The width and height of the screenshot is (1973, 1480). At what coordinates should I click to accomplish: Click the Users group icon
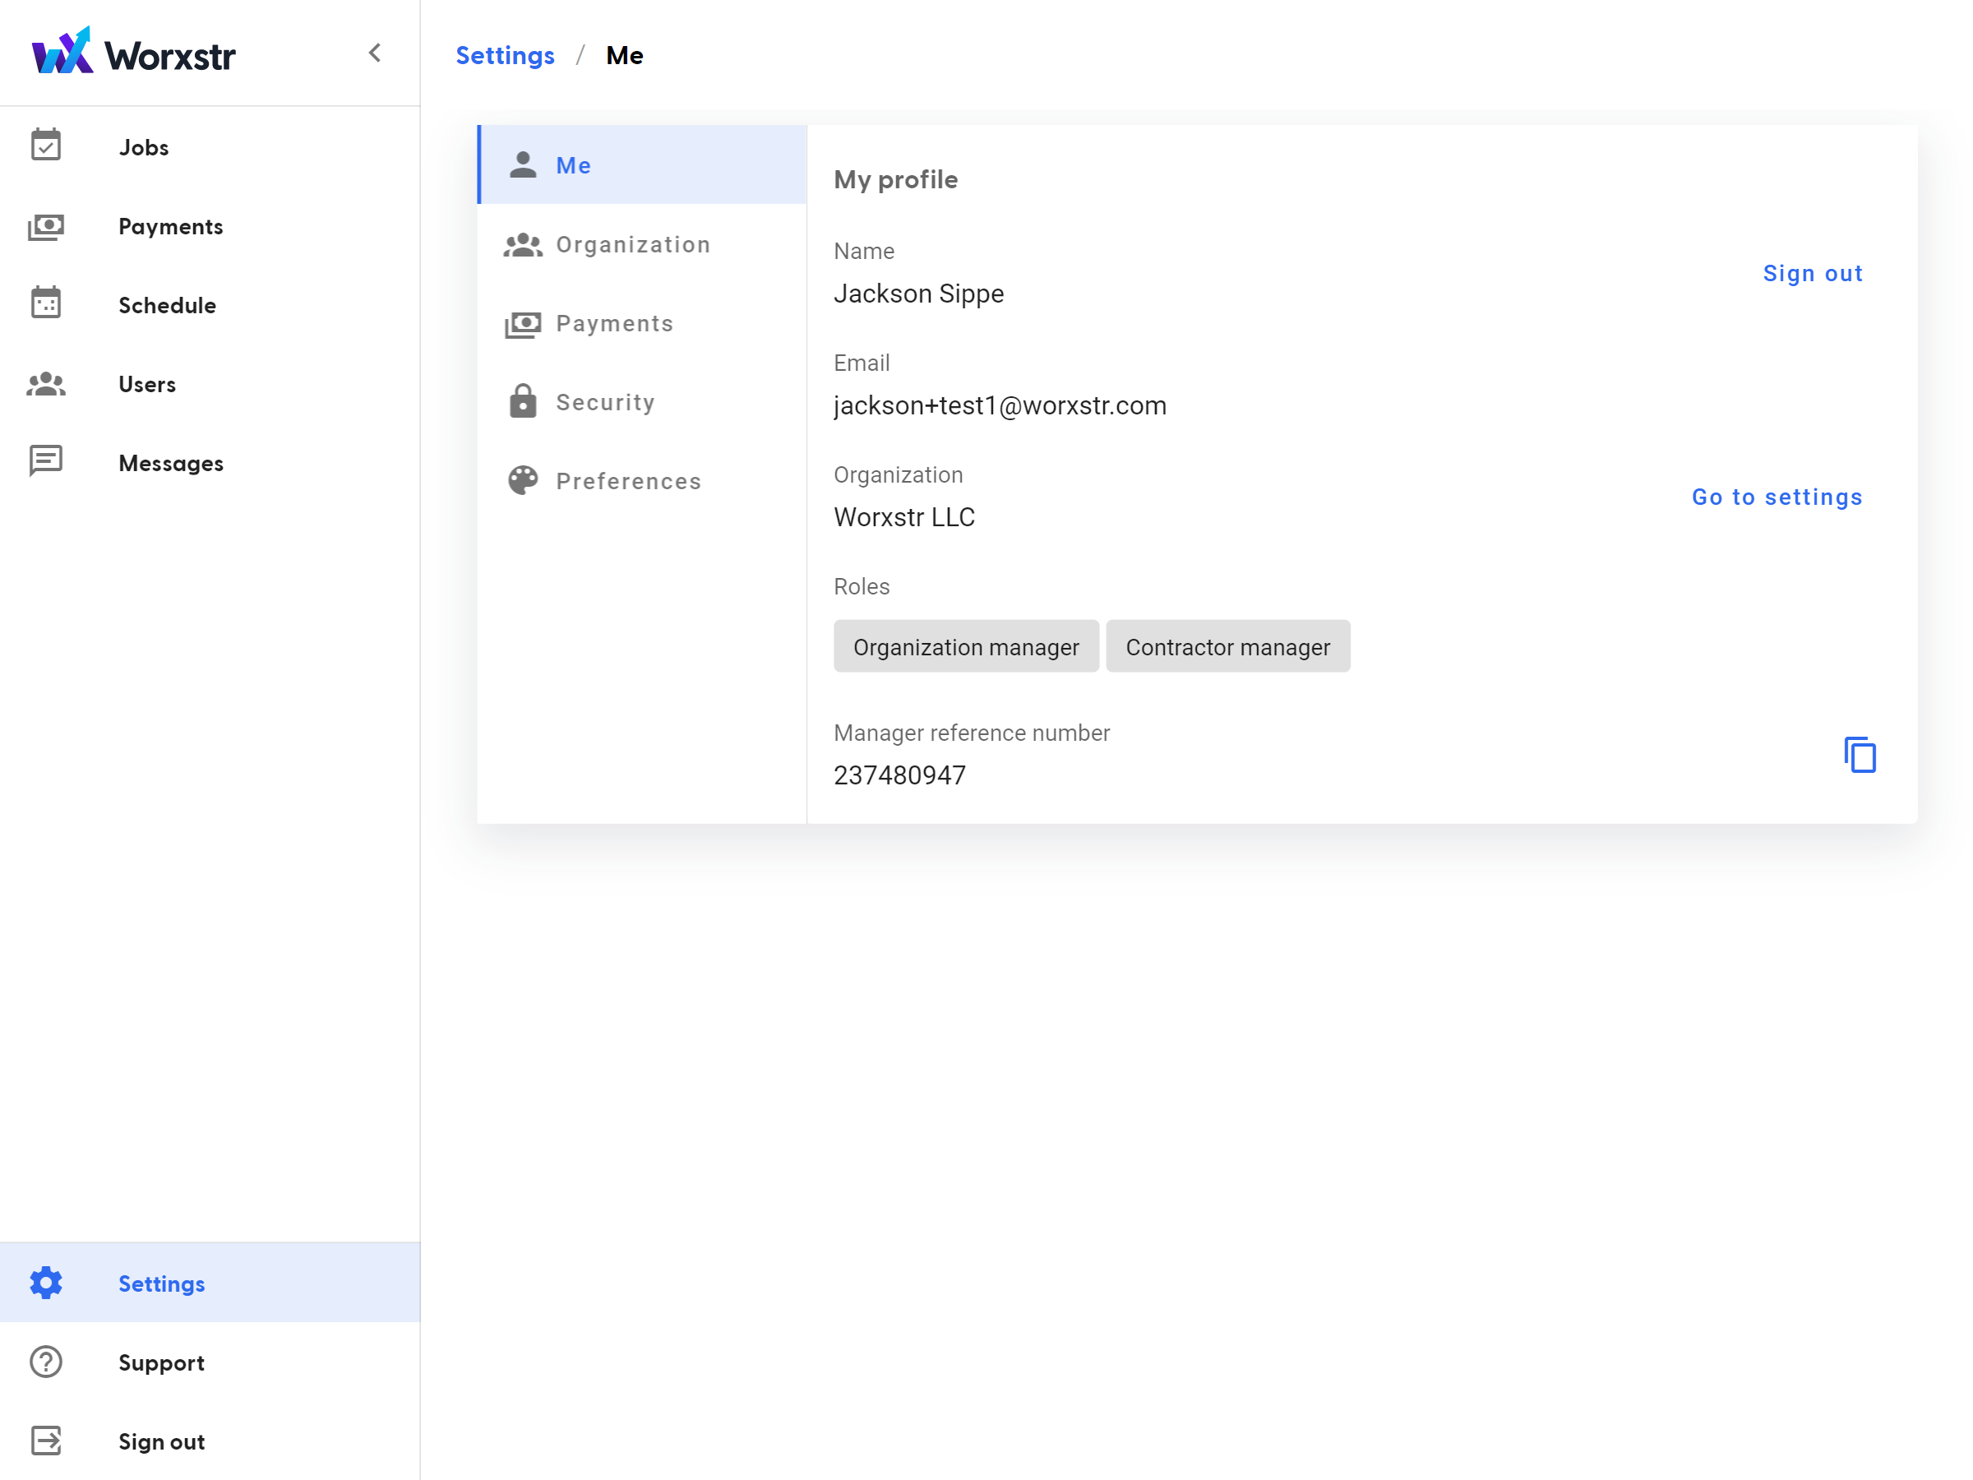[46, 384]
